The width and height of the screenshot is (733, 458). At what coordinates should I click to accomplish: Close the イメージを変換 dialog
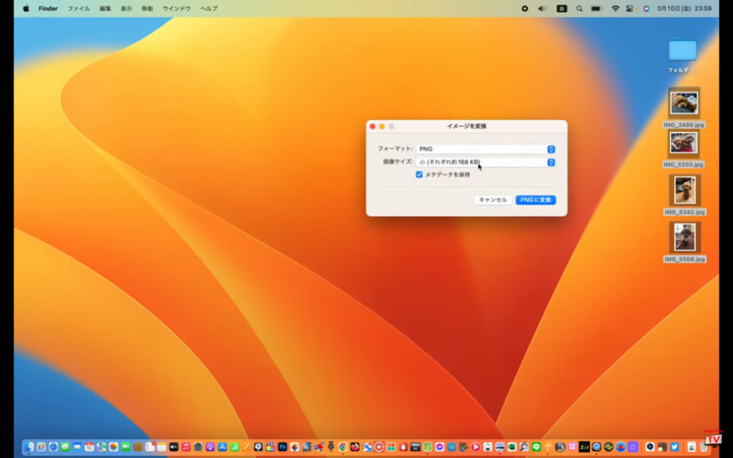tap(373, 126)
